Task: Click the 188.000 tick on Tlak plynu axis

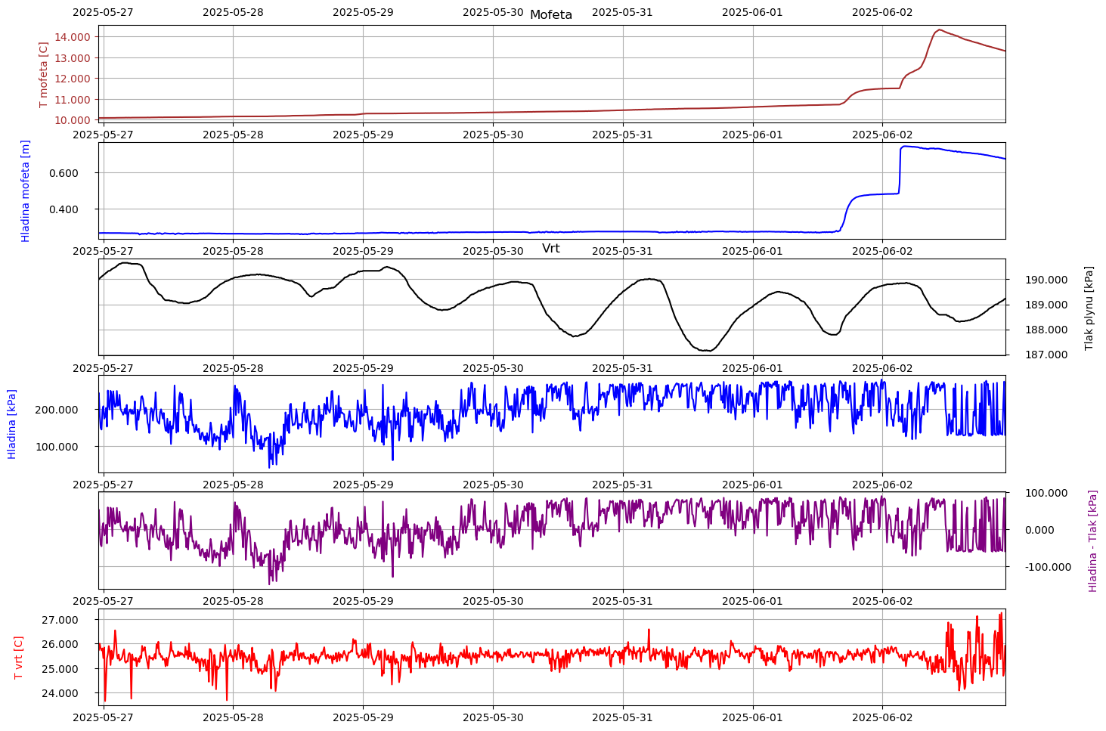Action: [1046, 330]
